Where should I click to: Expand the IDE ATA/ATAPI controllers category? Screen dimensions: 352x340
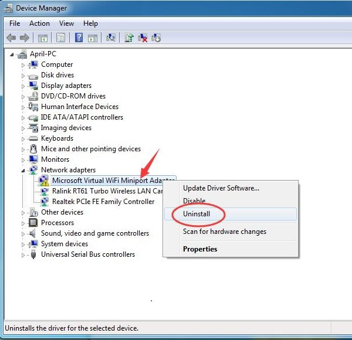(23, 118)
